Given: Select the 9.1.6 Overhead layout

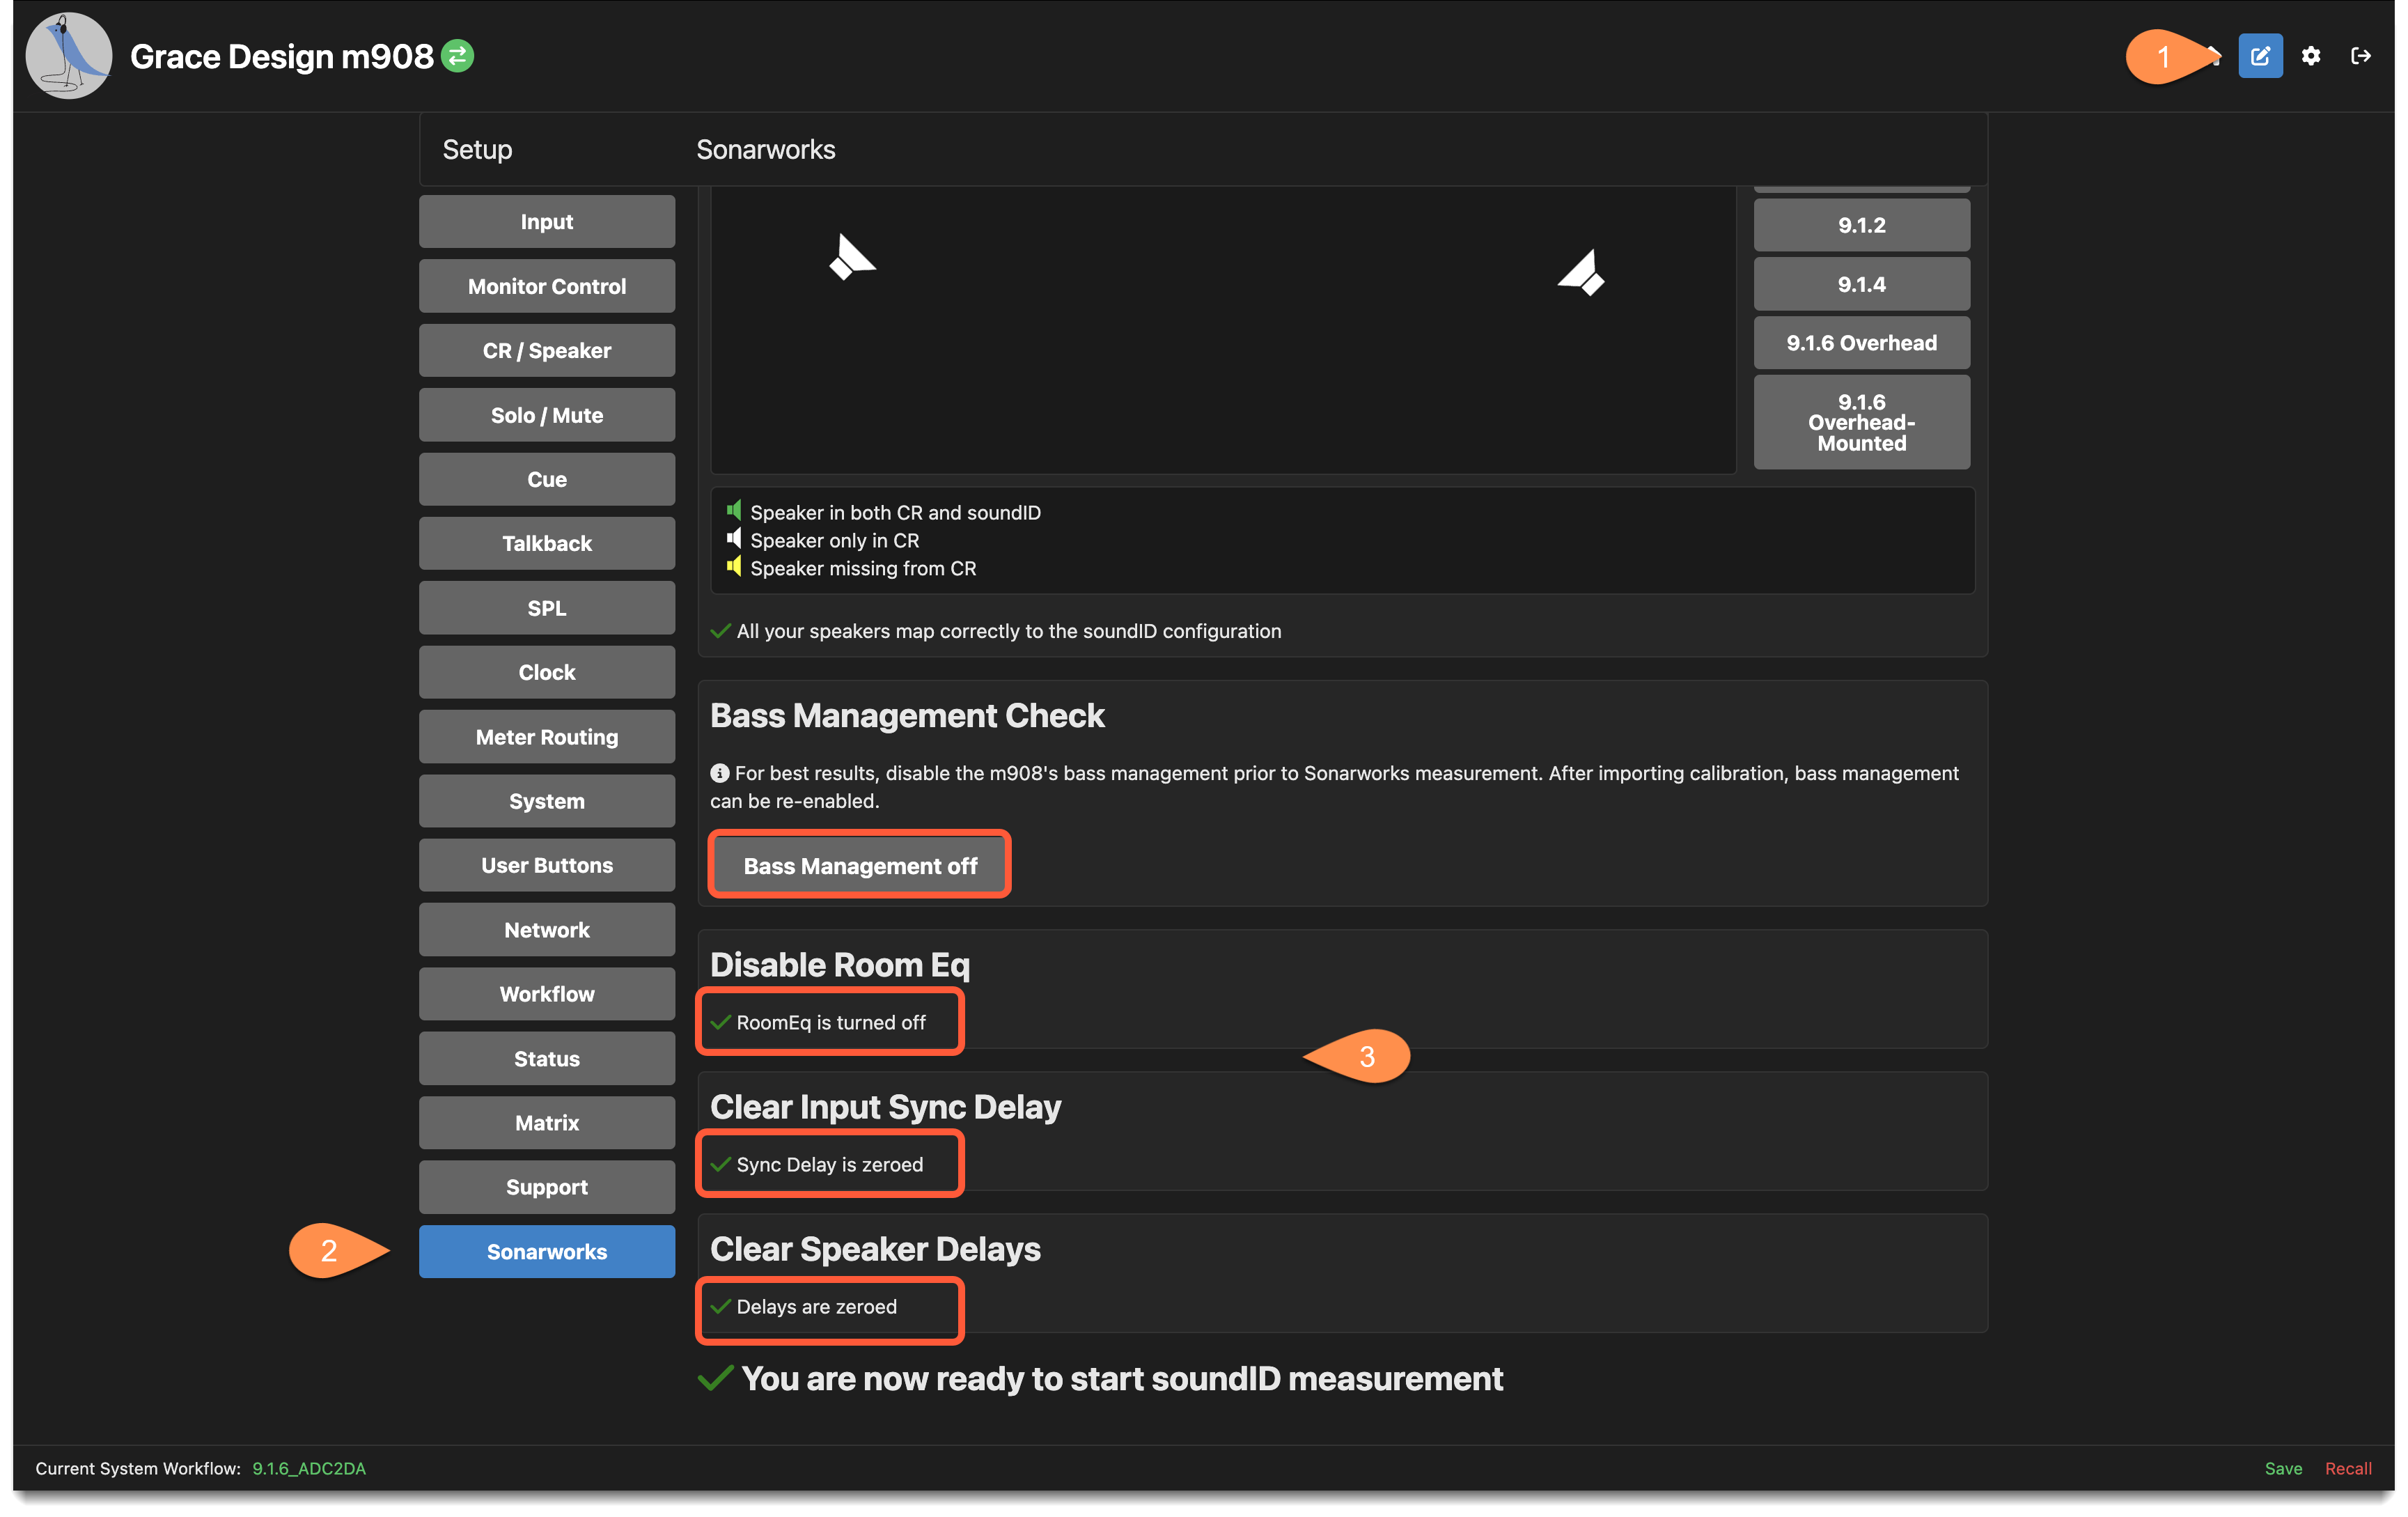Looking at the screenshot, I should point(1861,343).
